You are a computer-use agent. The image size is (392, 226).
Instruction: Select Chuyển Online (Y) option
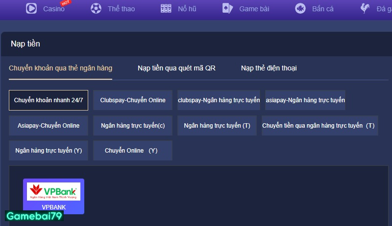click(133, 150)
